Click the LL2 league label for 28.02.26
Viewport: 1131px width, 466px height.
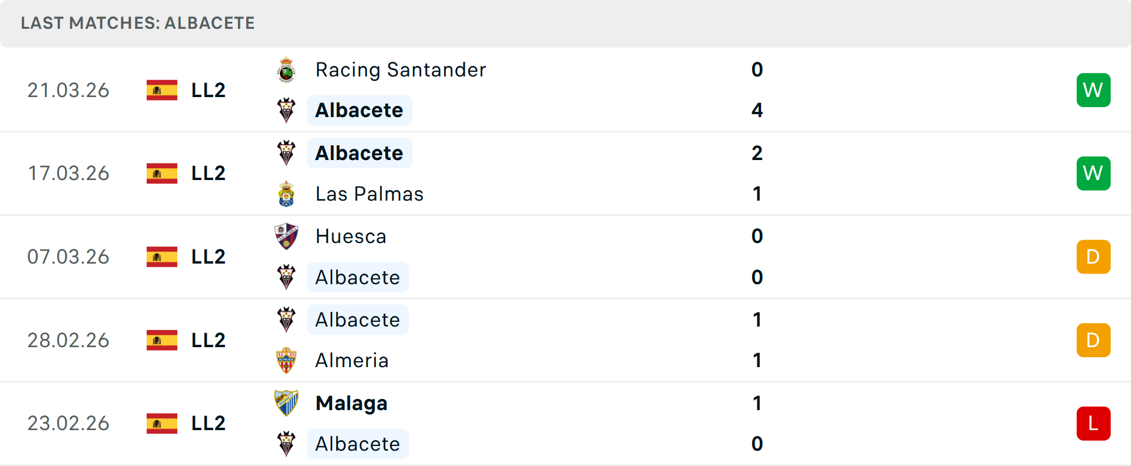coord(209,341)
